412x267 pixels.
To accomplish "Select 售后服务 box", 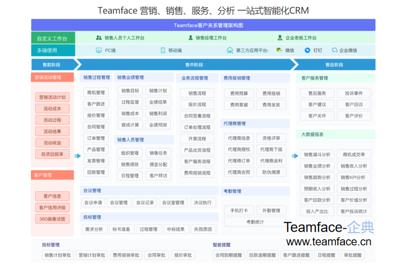I will [317, 93].
